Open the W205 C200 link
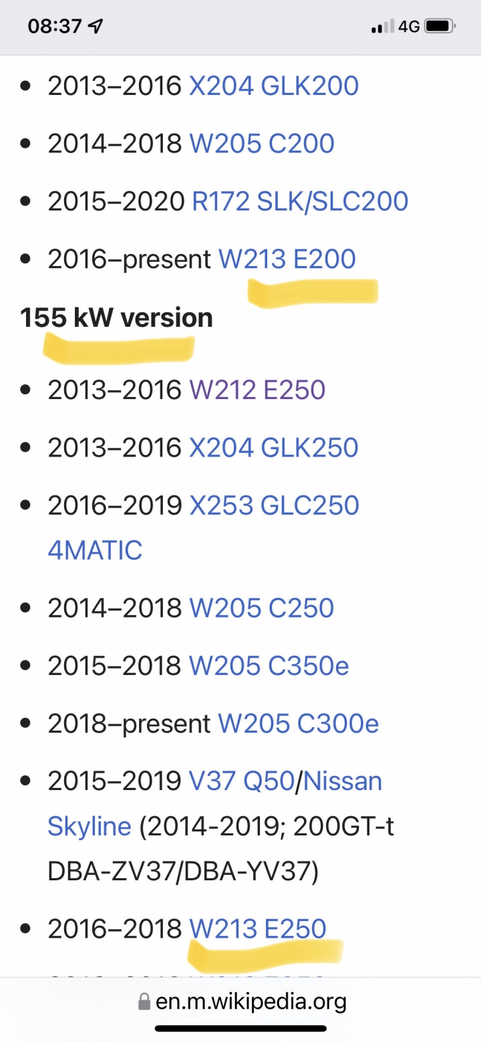The width and height of the screenshot is (481, 1042). 262,144
